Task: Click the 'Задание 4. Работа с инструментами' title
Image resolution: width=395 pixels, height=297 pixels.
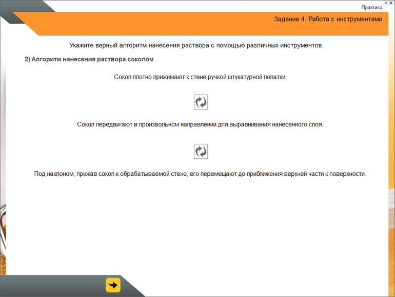Action: (328, 20)
